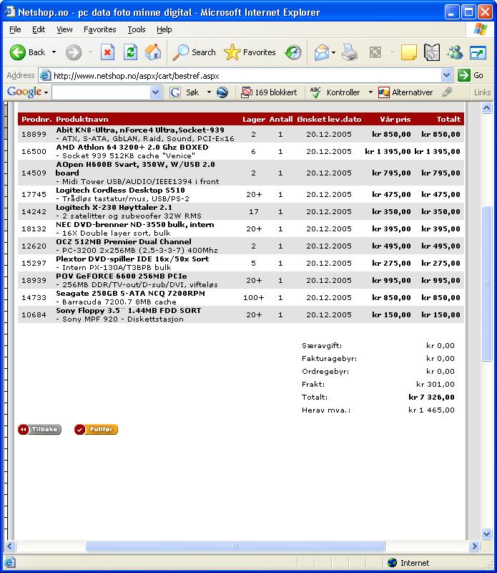Image resolution: width=497 pixels, height=573 pixels.
Task: Expand the address bar URL dropdown
Action: pos(447,76)
